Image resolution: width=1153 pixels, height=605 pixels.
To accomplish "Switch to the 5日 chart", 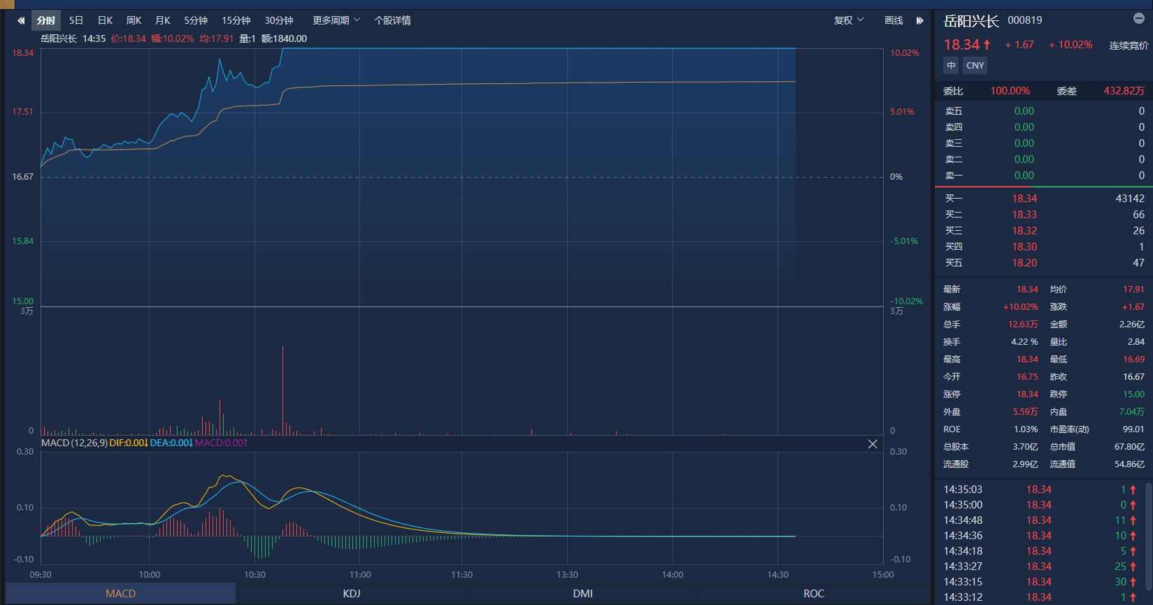I will tap(76, 21).
